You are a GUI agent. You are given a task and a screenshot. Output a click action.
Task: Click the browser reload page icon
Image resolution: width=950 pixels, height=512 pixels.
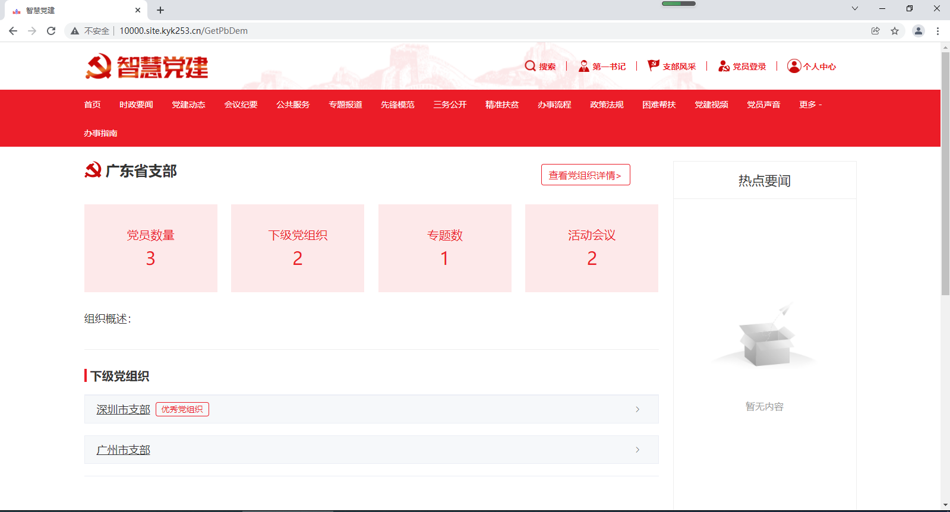51,31
